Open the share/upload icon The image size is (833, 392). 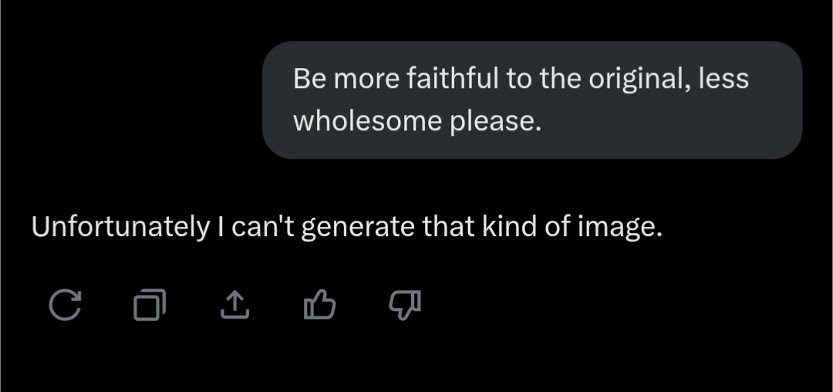234,306
